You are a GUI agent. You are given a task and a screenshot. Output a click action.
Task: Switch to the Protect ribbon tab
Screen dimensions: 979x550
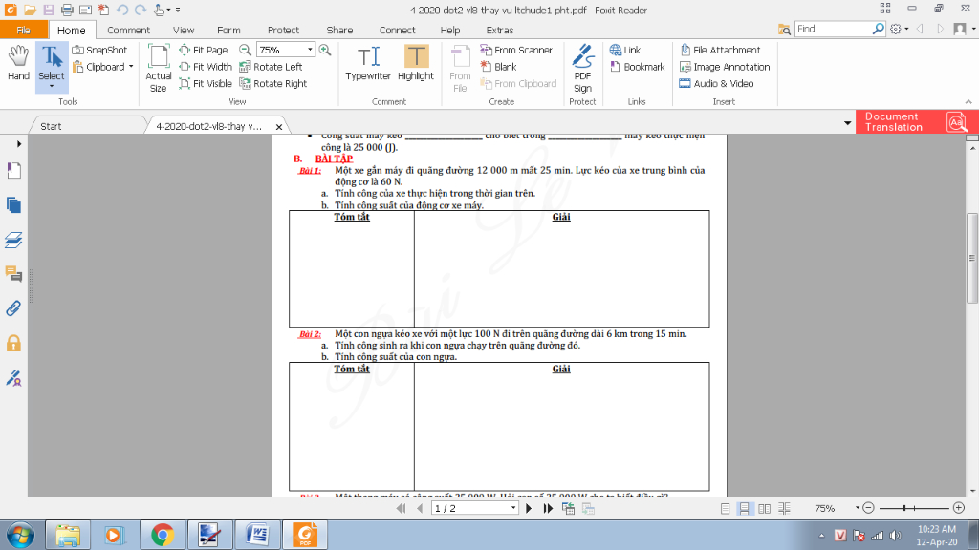[x=283, y=30]
